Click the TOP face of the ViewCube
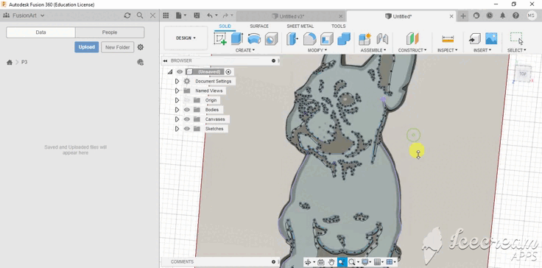 click(523, 74)
